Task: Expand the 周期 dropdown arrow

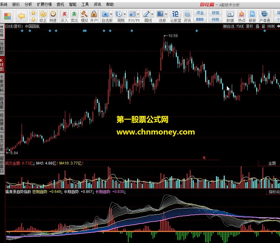Action: click(125, 14)
